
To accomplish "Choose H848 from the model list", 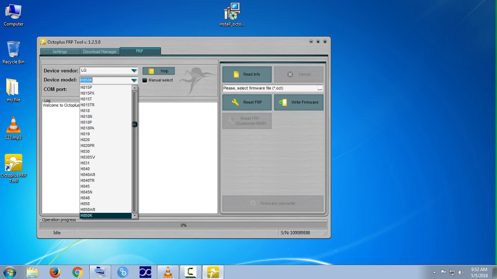I will click(106, 198).
